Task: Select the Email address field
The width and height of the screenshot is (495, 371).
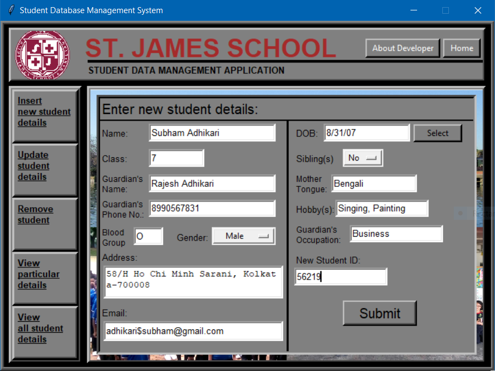Action: pos(193,331)
